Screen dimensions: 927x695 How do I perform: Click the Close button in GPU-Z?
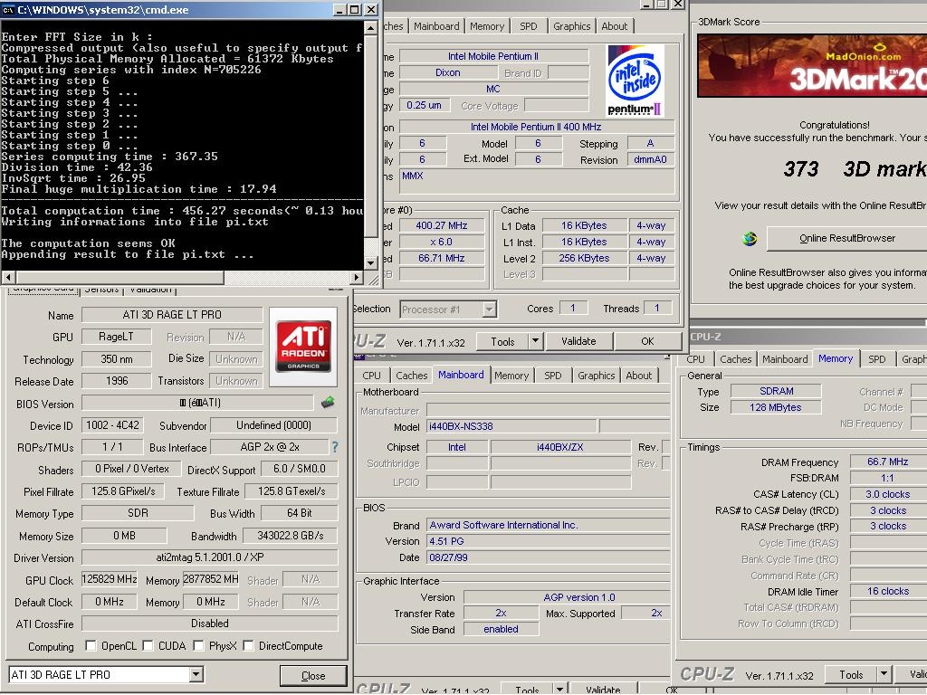[312, 675]
